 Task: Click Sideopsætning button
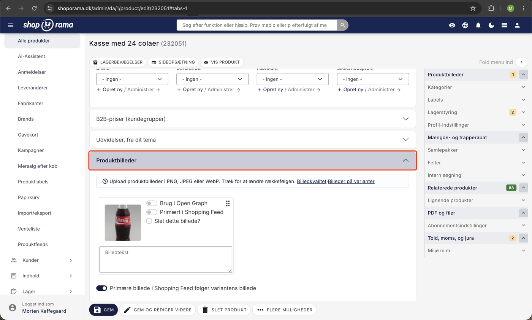tap(173, 62)
